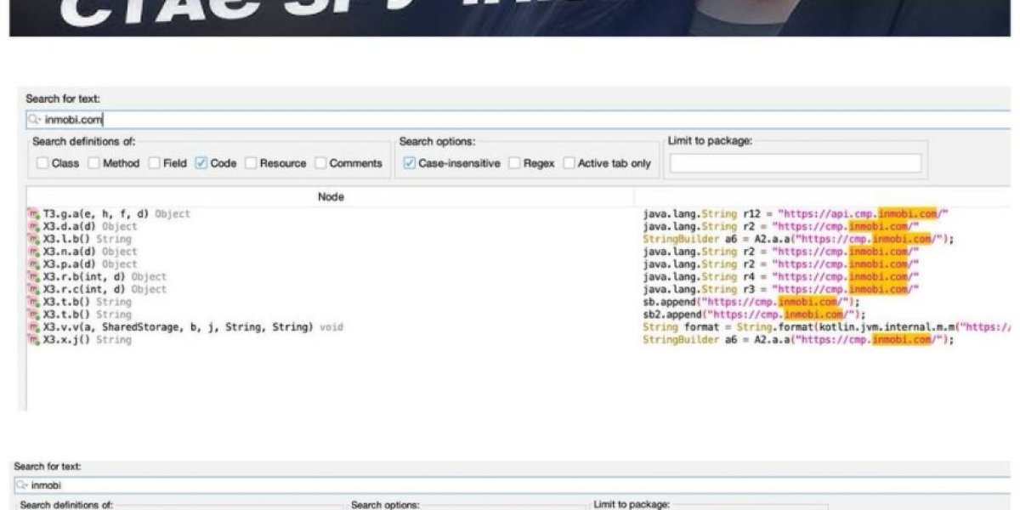Click the search field containing inmobi.com
The width and height of the screenshot is (1020, 510).
[518, 120]
